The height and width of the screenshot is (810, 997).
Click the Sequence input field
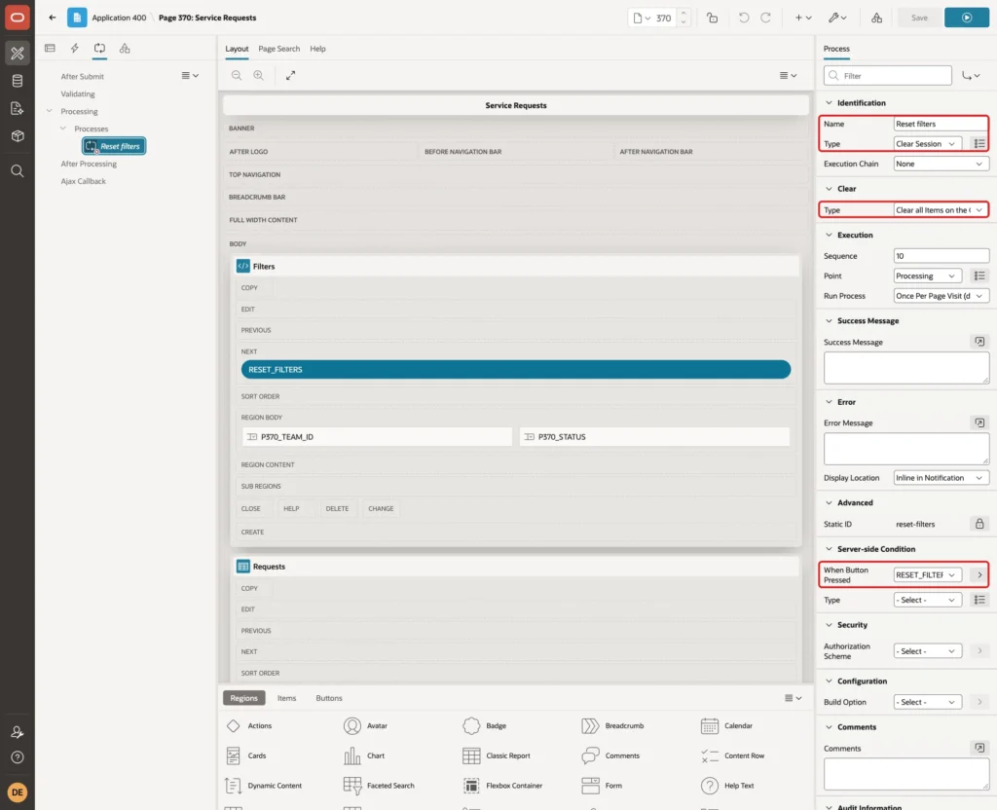[x=942, y=256]
